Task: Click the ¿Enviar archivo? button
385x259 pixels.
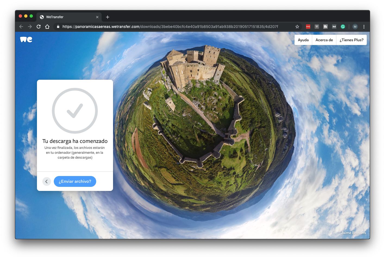Action: coord(75,181)
